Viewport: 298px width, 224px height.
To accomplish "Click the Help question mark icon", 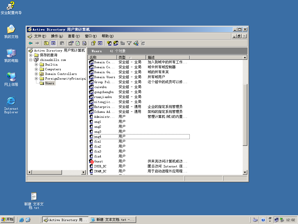I will pos(93,43).
